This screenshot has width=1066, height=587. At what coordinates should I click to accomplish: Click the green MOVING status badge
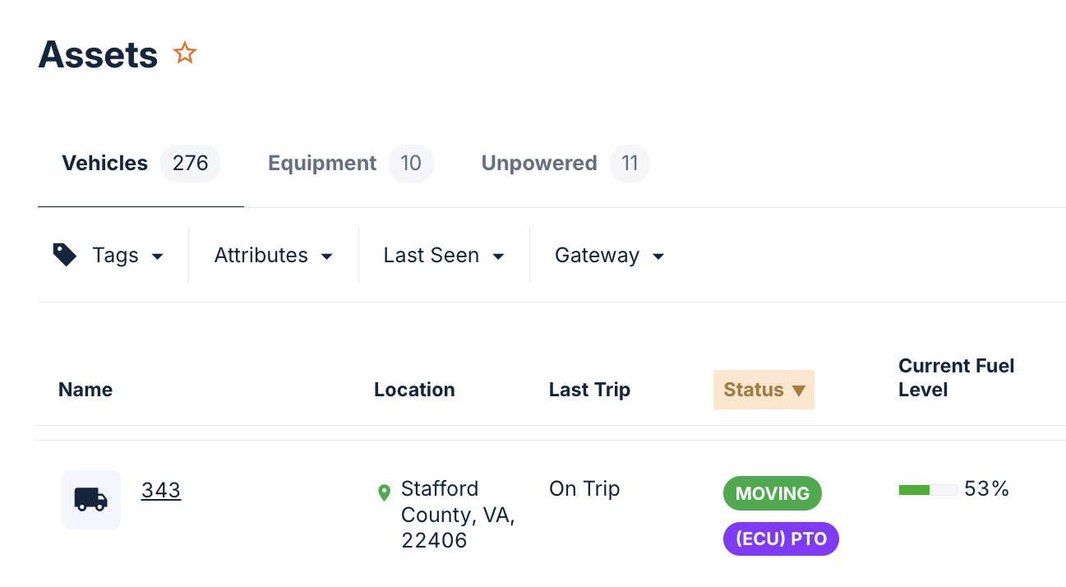pos(772,493)
